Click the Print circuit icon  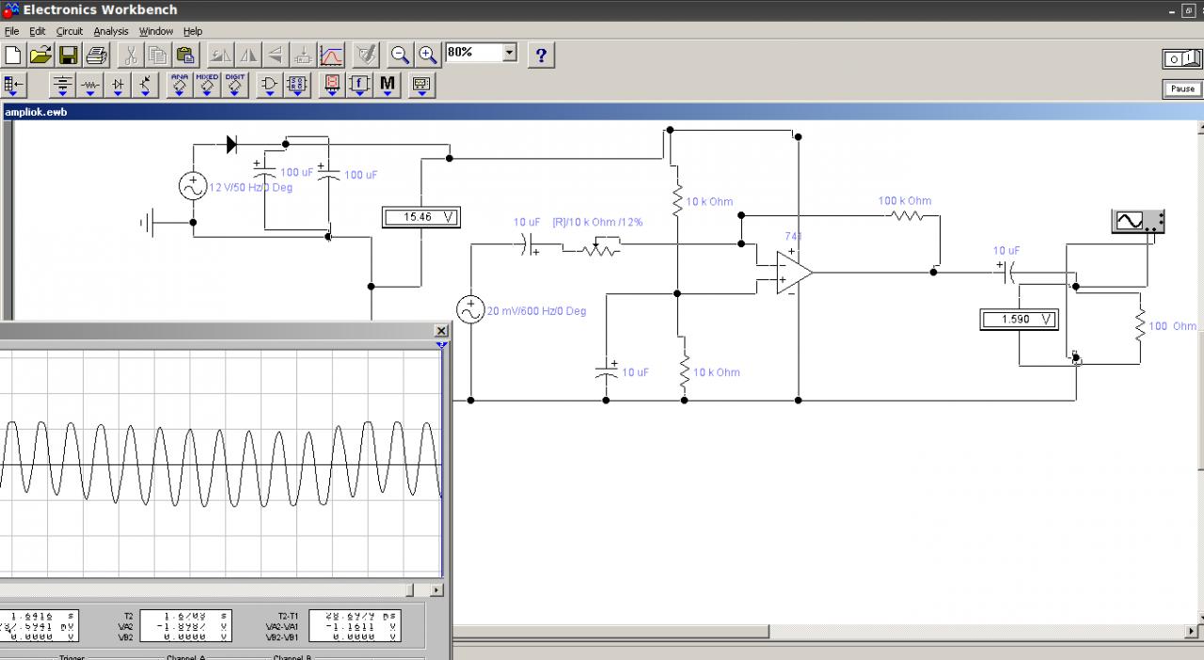coord(96,55)
